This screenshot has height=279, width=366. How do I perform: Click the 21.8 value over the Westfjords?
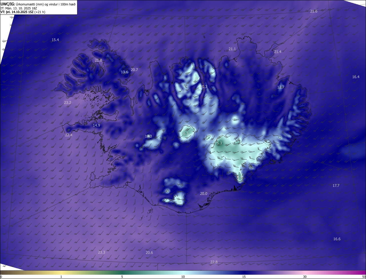98,60
